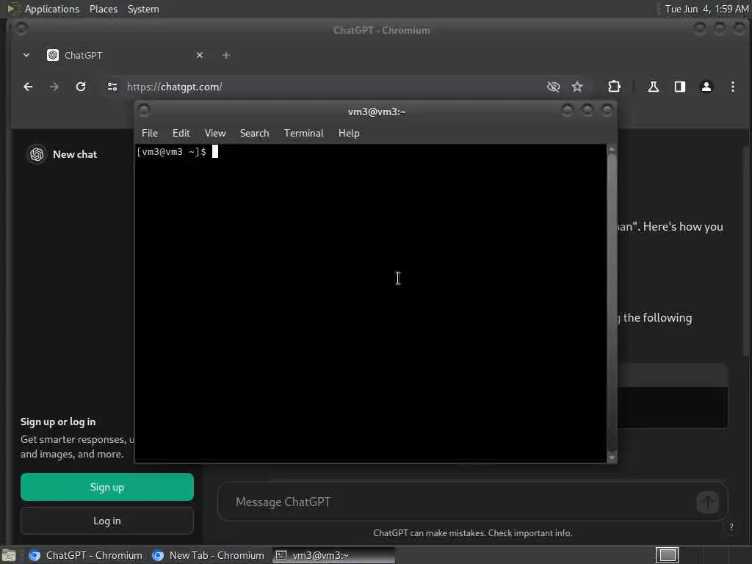Image resolution: width=752 pixels, height=564 pixels.
Task: Toggle the browser side panel
Action: tap(679, 87)
